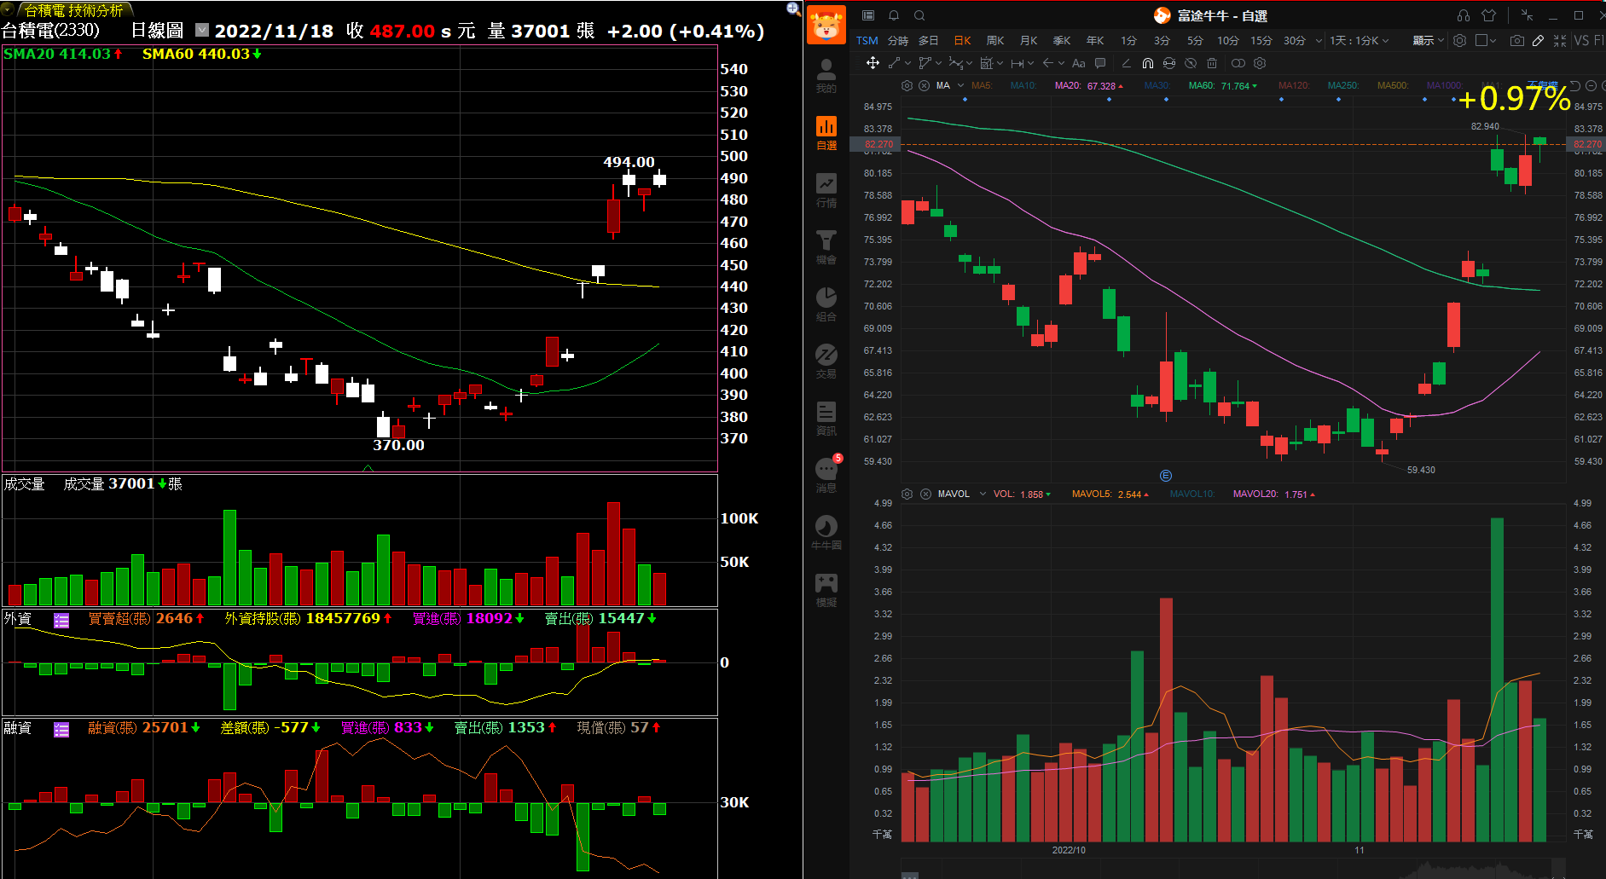
Task: Select the move/crosshair drawing tool
Action: point(873,63)
